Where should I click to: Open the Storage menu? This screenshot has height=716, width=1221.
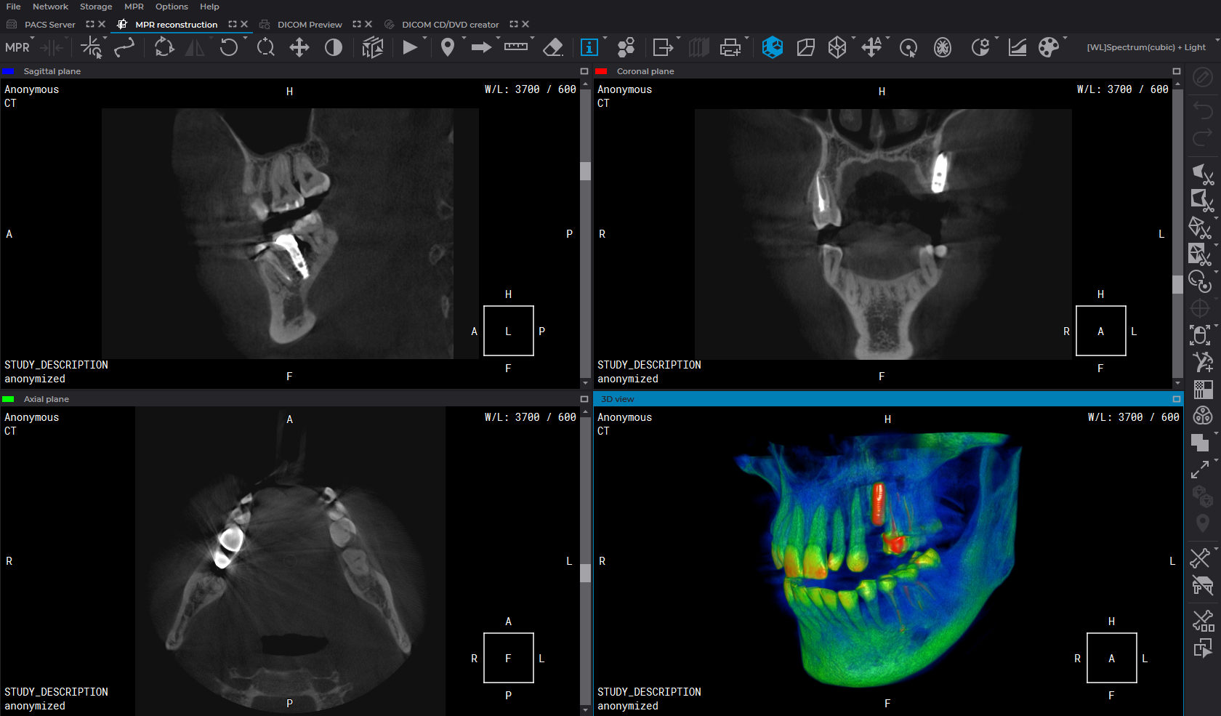(x=96, y=7)
